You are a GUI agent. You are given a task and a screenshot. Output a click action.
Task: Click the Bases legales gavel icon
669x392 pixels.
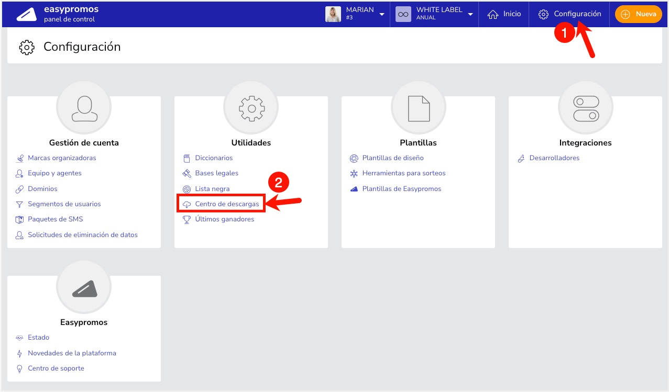click(187, 173)
